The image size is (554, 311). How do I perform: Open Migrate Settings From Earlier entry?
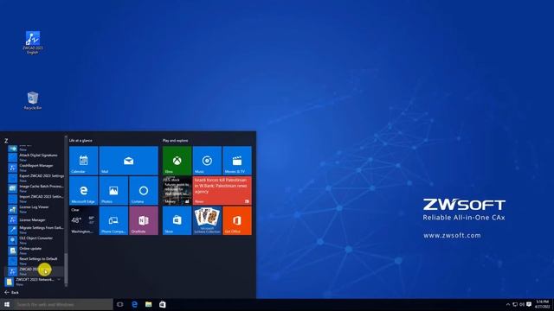click(35, 230)
